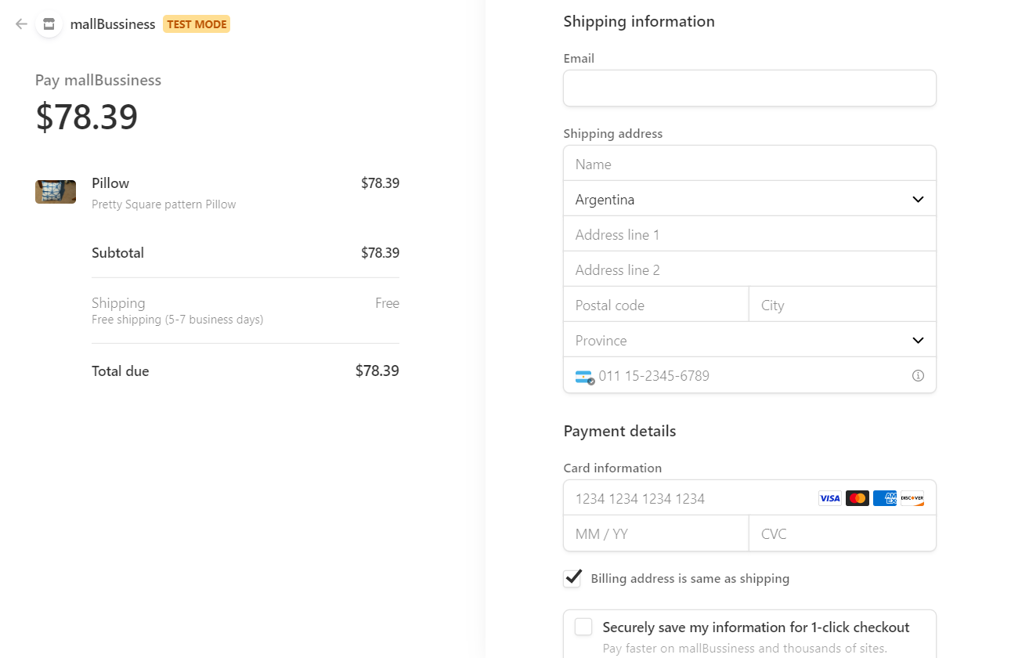Focus the CVC input field
Screen dimensions: 1011x658
coord(842,534)
